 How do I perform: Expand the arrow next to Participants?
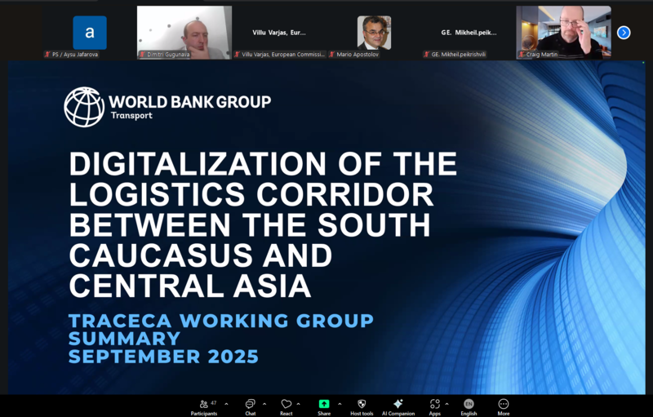pyautogui.click(x=226, y=404)
